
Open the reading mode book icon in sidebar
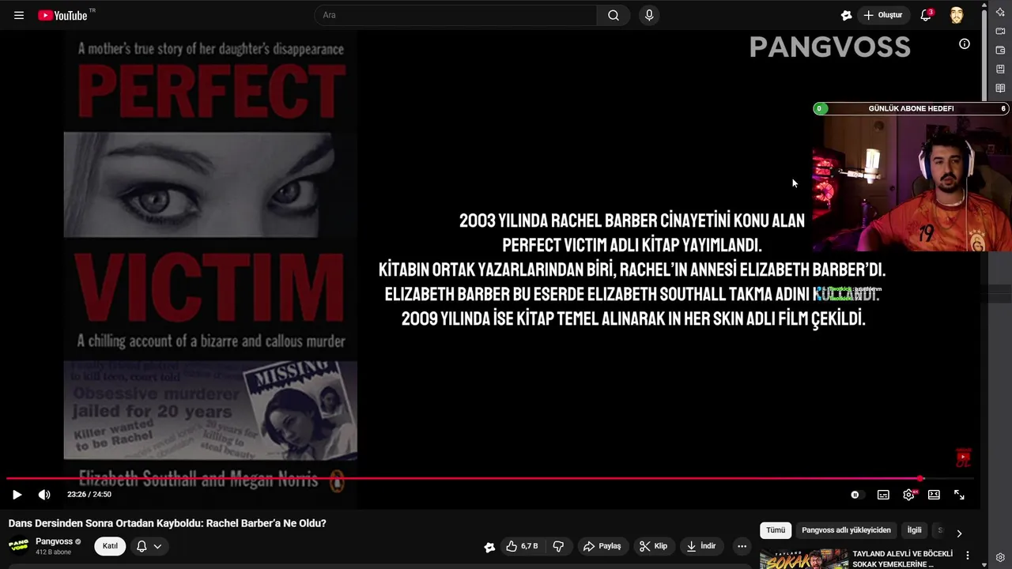coord(1001,89)
